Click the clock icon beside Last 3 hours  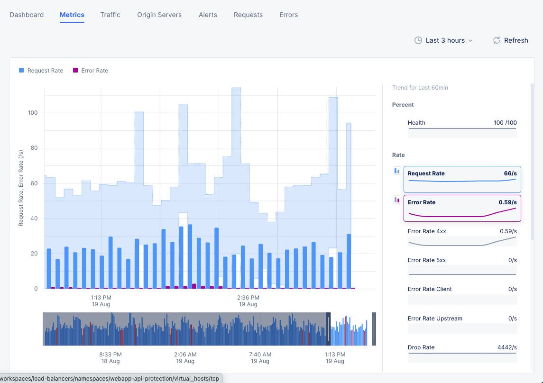pos(418,40)
